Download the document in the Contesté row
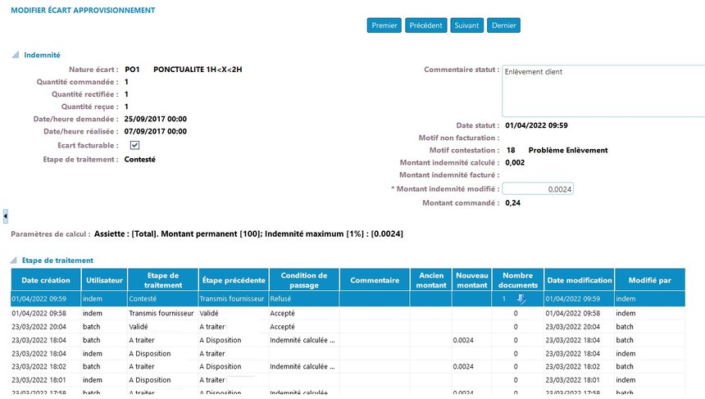This screenshot has width=705, height=399. click(x=521, y=299)
